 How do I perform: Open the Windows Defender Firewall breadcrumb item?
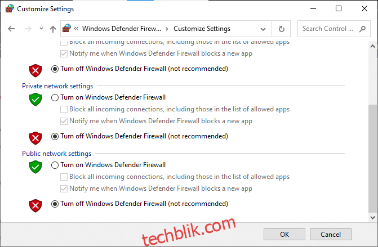coord(122,29)
